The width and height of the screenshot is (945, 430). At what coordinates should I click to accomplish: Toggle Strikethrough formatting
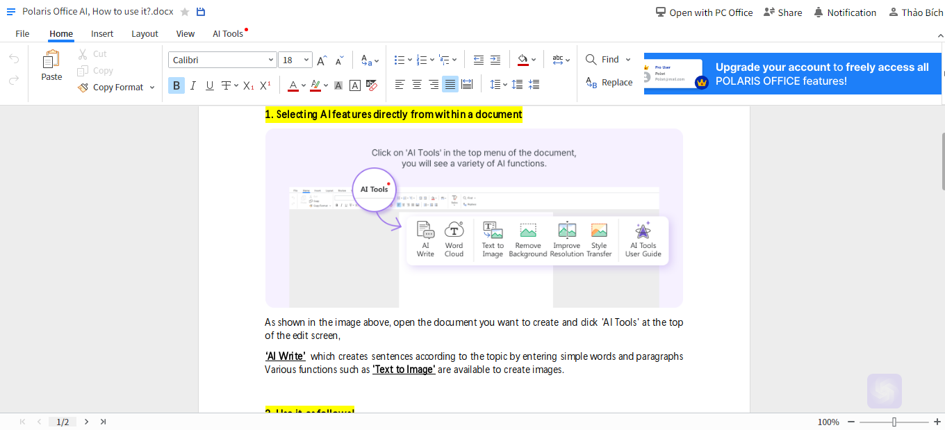tap(226, 85)
